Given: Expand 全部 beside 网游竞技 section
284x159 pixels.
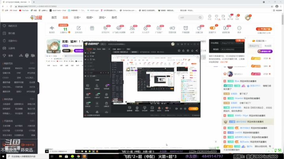Looking at the screenshot, I should (x=32, y=63).
